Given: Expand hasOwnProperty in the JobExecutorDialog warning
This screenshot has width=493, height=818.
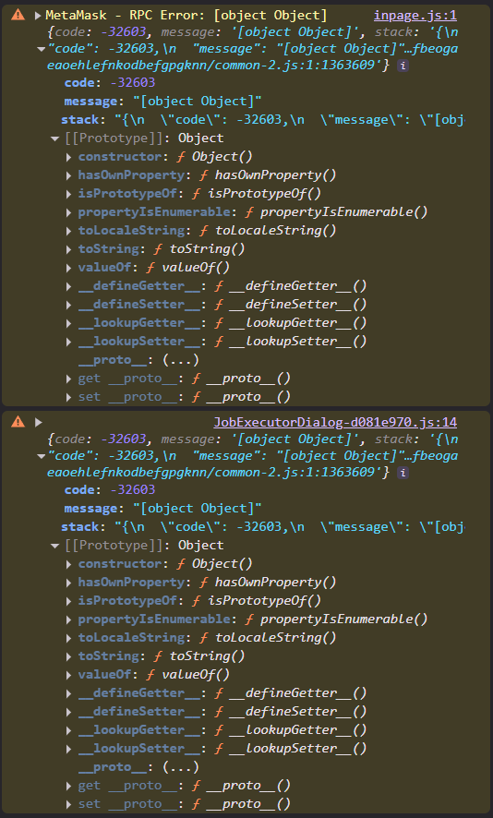Looking at the screenshot, I should click(69, 583).
